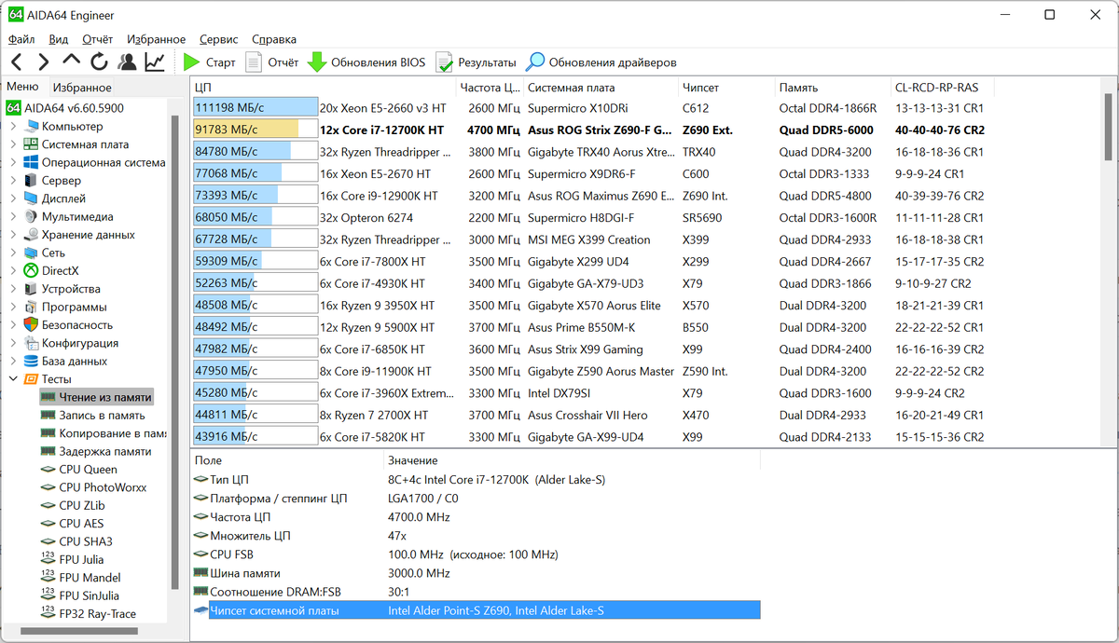1119x643 pixels.
Task: Click the Refresh toolbar icon
Action: coord(99,62)
